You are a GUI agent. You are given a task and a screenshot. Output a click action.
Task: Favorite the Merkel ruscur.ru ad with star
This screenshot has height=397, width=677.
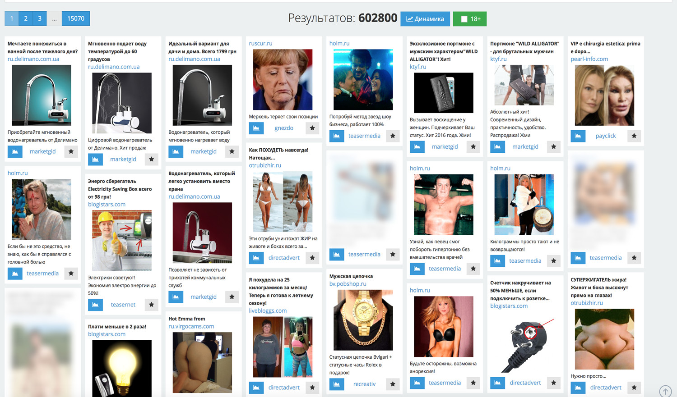312,128
